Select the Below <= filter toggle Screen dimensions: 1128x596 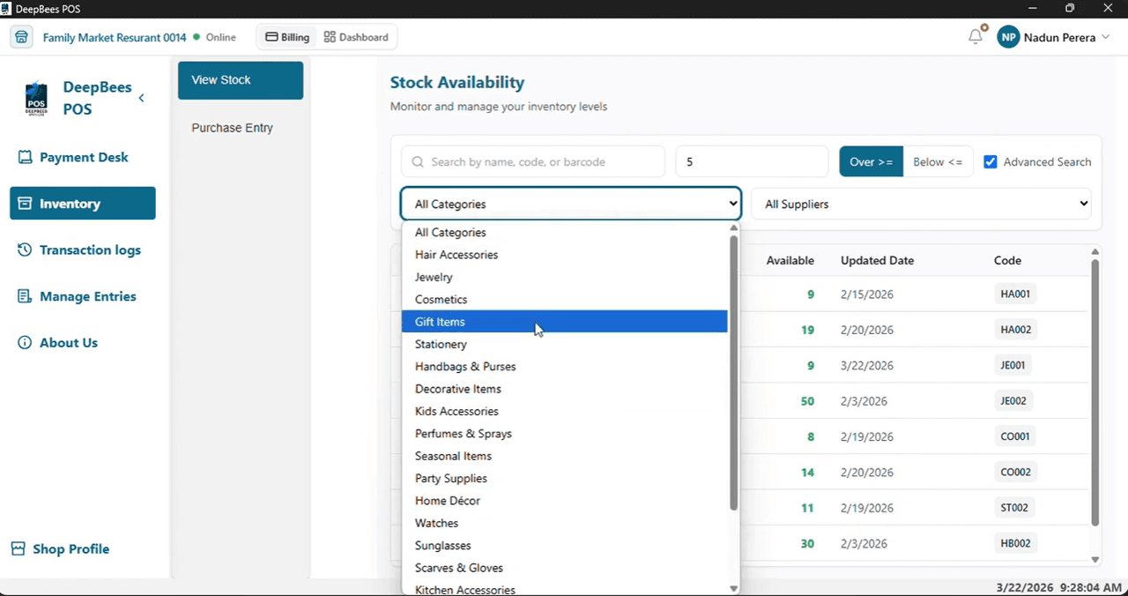click(x=938, y=161)
